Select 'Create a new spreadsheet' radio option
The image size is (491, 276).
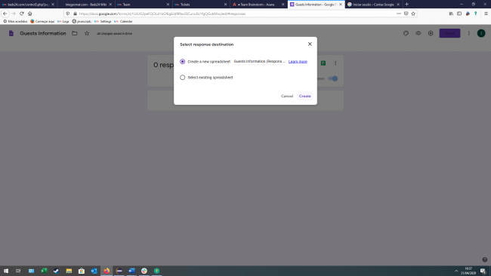coord(182,62)
